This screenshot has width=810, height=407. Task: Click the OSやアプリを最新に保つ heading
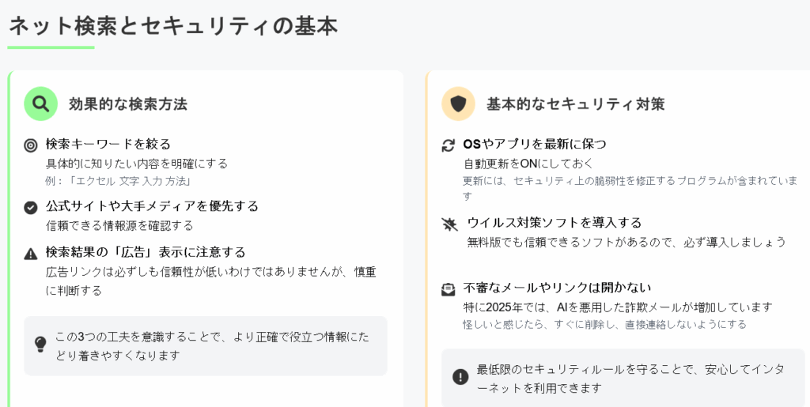(535, 144)
